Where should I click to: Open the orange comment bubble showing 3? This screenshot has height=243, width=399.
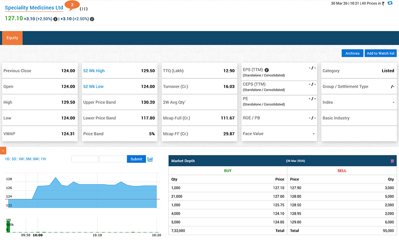pyautogui.click(x=72, y=5)
